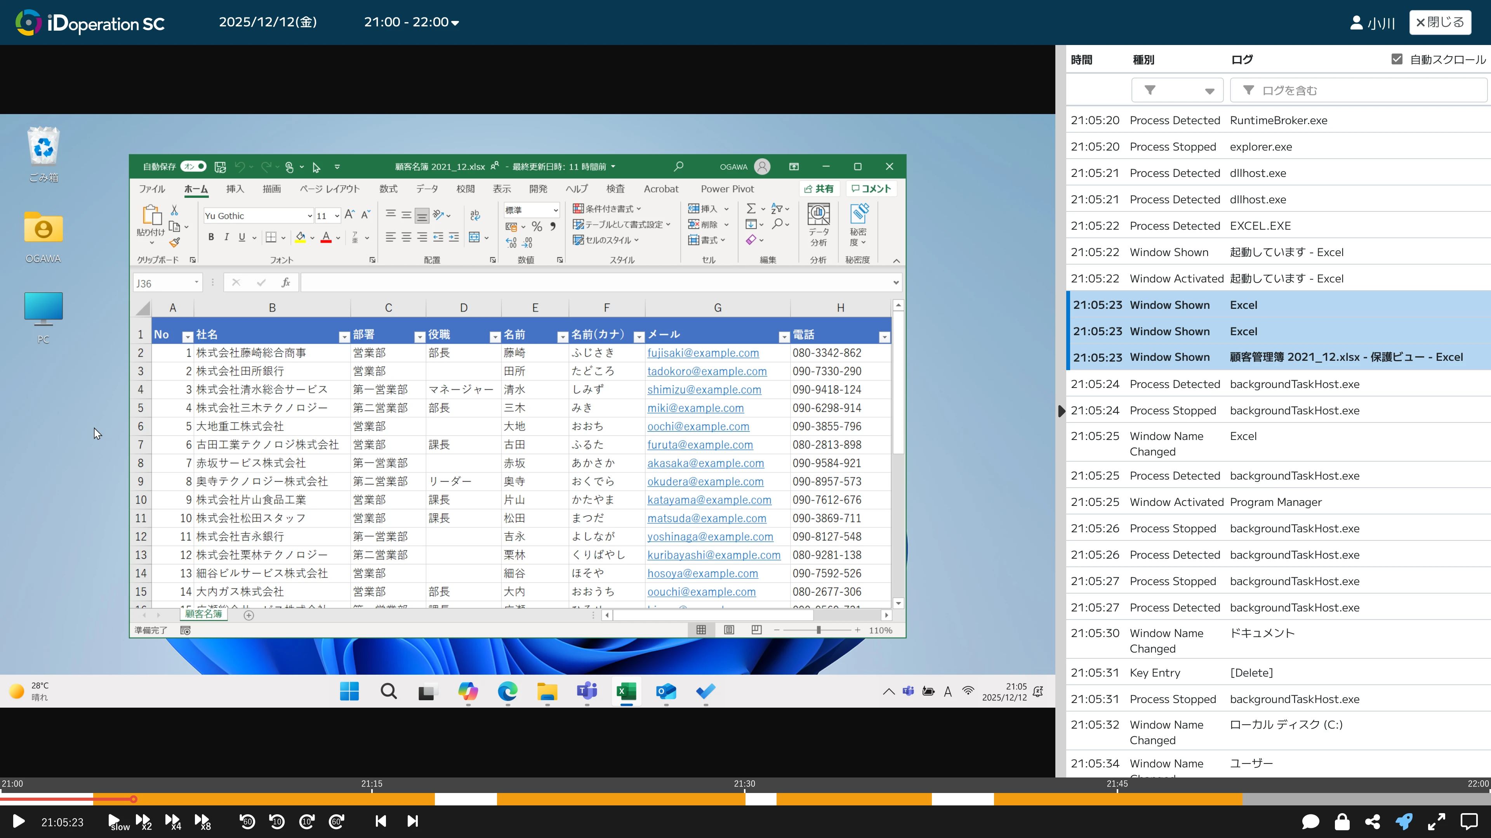Viewport: 1491px width, 838px height.
Task: Click the rewind 60 seconds icon
Action: (247, 821)
